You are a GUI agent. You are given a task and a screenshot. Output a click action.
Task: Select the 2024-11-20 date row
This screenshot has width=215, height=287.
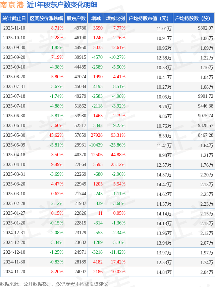14,272
